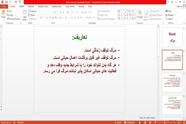Switch to Reading View in status bar
This screenshot has width=186, height=124.
(150, 122)
